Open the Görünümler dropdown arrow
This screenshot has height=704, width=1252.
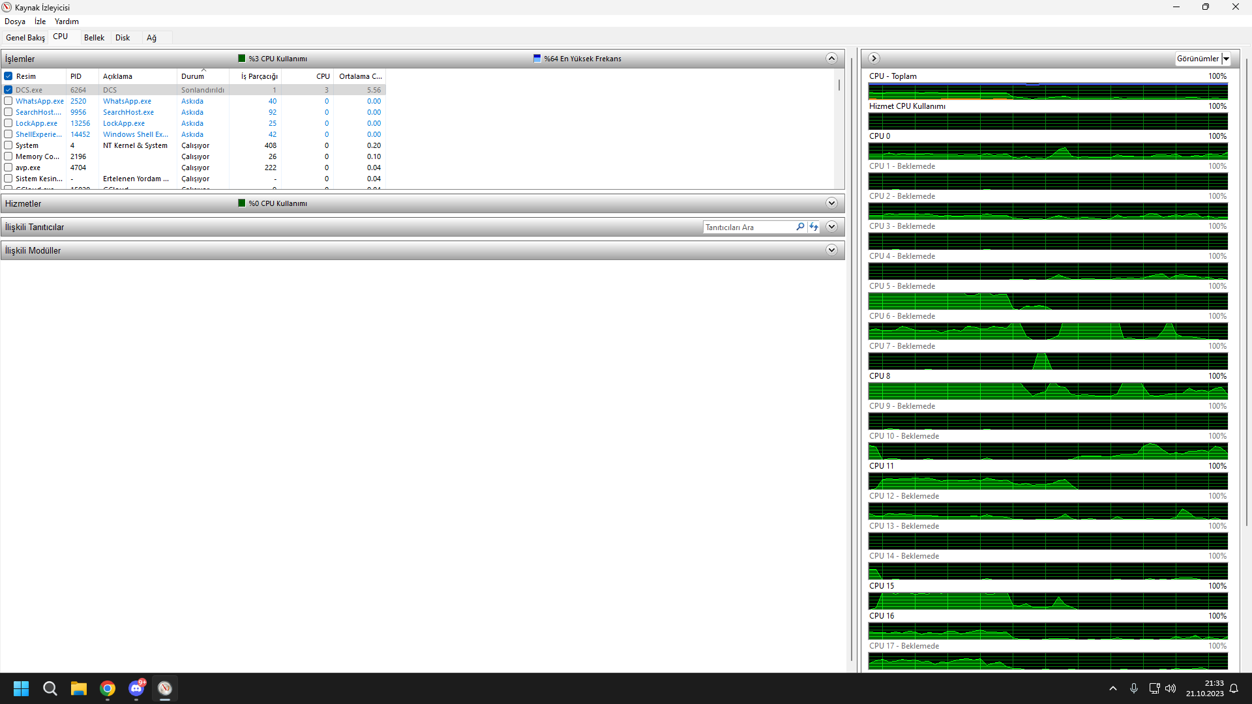pos(1226,59)
